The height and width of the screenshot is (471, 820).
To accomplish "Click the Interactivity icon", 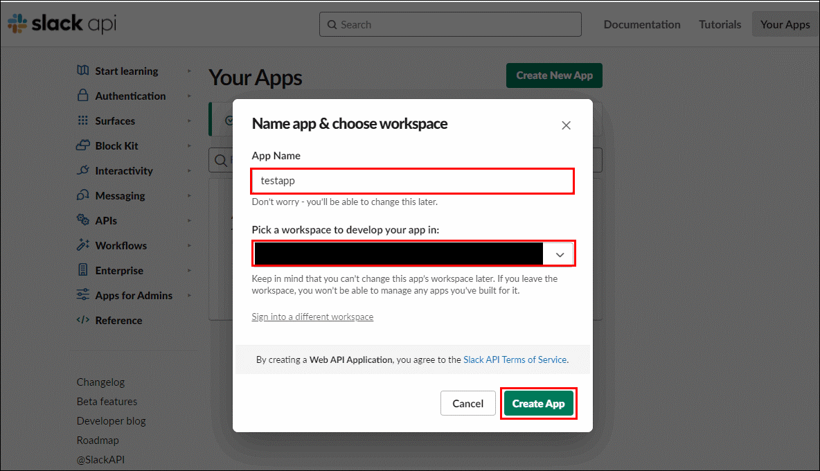I will tap(82, 170).
